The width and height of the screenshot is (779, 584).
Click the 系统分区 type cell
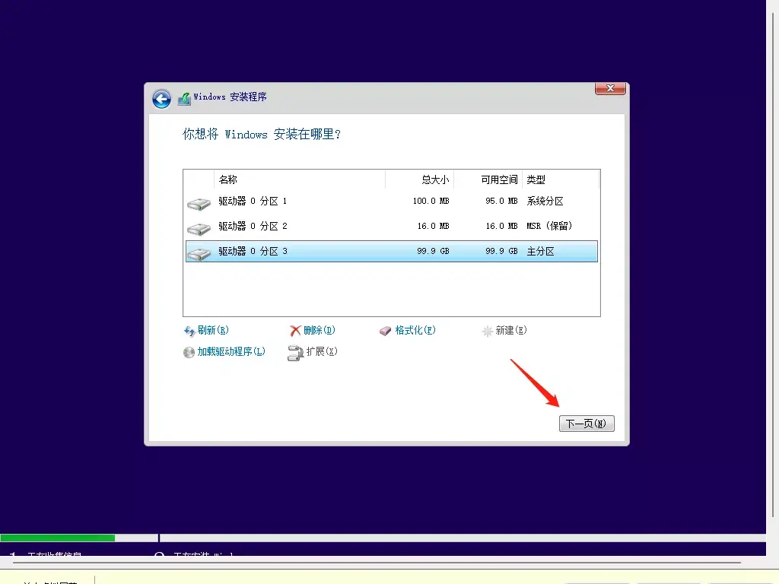545,201
